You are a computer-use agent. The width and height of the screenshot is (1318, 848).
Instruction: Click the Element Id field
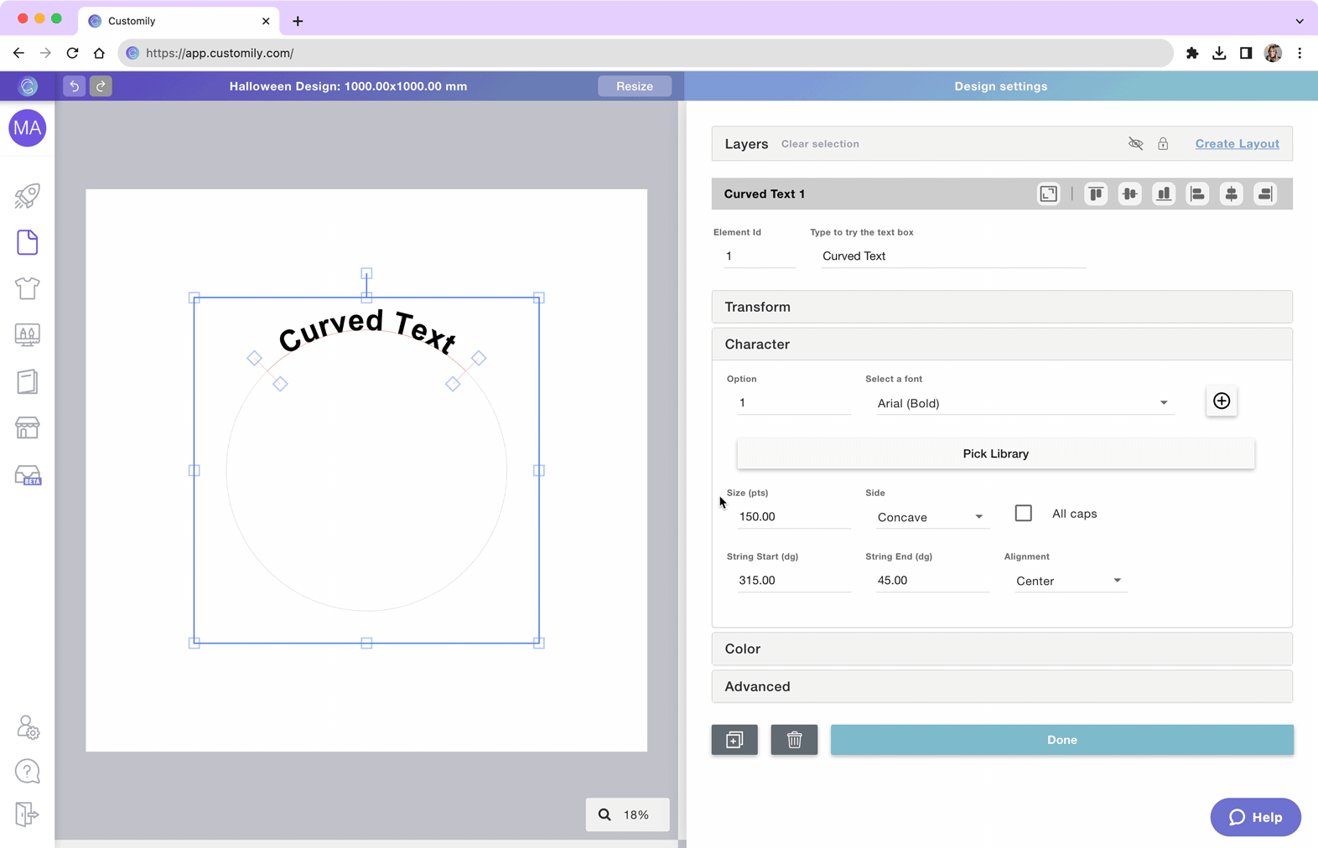coord(760,256)
